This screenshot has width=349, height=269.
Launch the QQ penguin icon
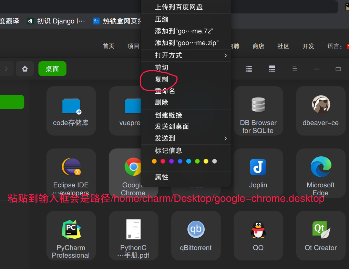[258, 230]
